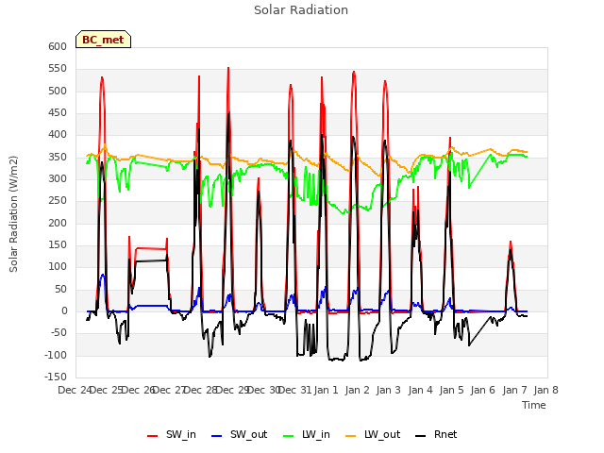The image size is (604, 453).
Task: Click the 350 y-axis tick label
Action: [x=58, y=158]
